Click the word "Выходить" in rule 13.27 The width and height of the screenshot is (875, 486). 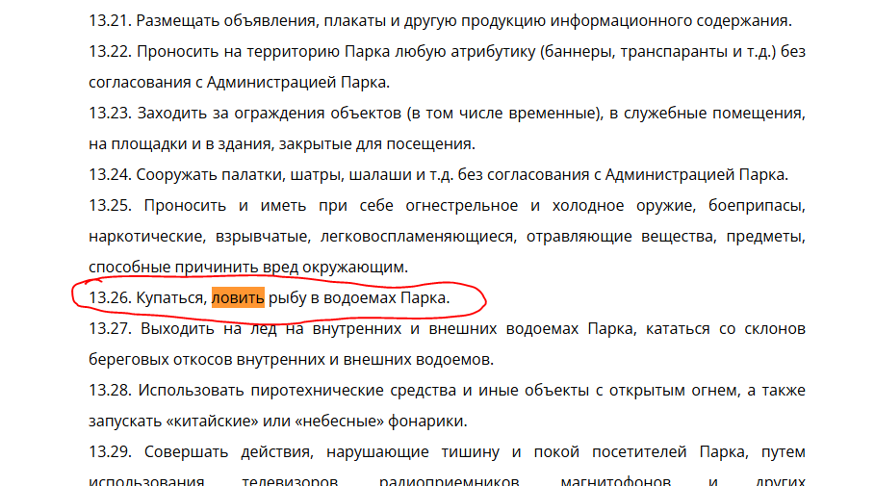coord(177,328)
